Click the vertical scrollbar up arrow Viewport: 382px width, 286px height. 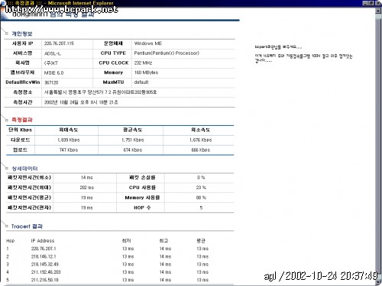(x=378, y=11)
